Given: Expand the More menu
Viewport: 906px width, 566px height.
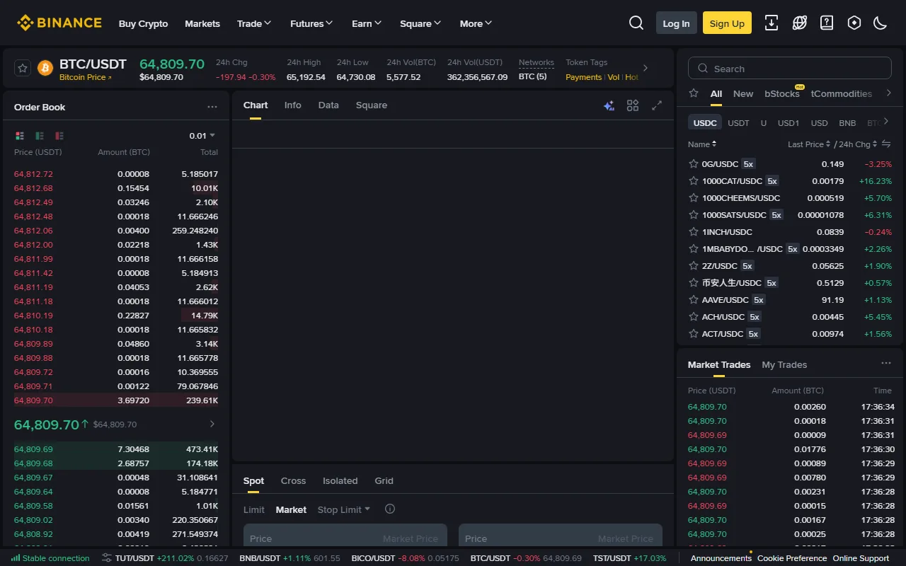Looking at the screenshot, I should [476, 23].
